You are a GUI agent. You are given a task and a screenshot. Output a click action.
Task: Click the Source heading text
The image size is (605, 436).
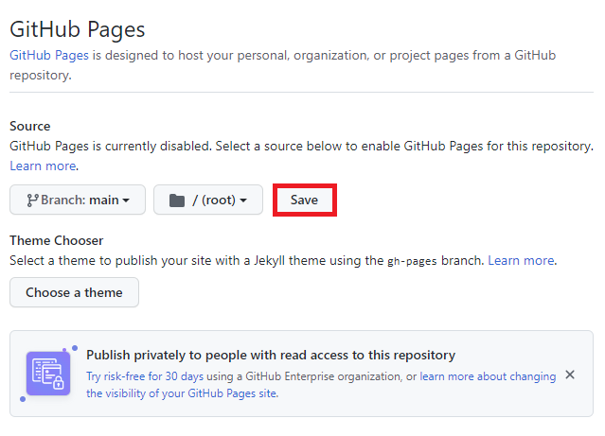(30, 126)
